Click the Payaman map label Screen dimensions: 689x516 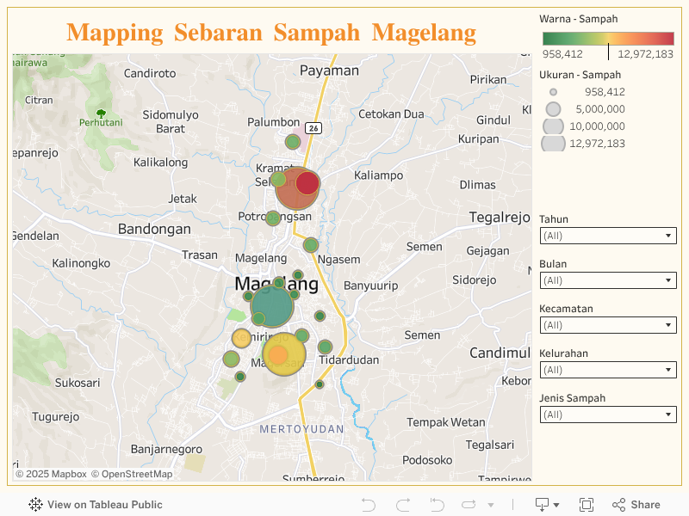coord(329,71)
